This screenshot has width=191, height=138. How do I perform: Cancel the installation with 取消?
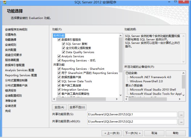pos(154,133)
